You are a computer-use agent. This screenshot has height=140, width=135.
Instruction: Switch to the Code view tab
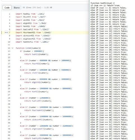point(7,8)
